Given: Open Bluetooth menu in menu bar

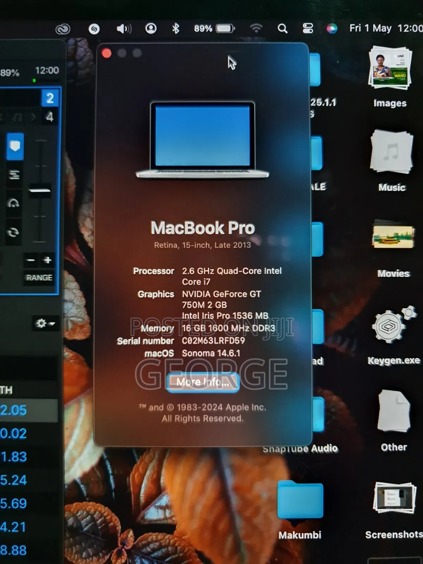Looking at the screenshot, I should [x=176, y=28].
